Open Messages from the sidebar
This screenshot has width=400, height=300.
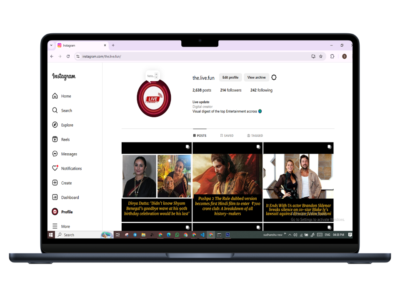[55, 154]
